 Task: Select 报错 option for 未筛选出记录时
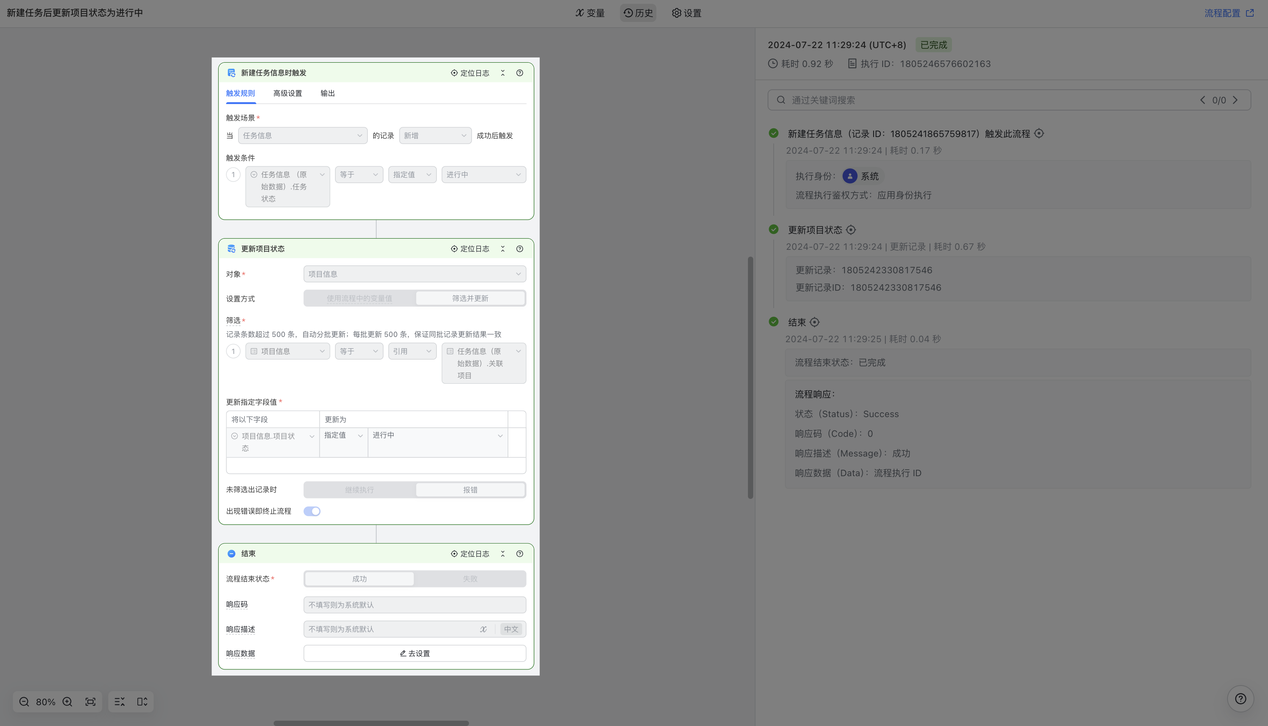pyautogui.click(x=470, y=490)
